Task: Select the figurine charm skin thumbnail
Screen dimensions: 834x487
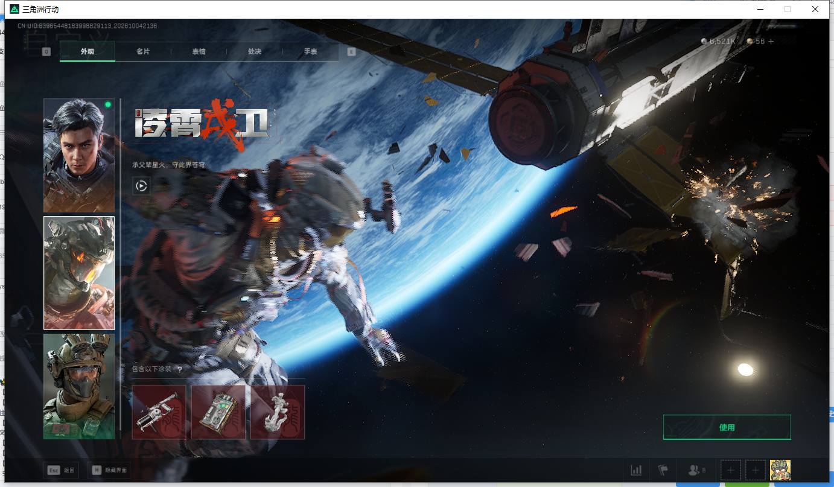Action: pos(278,412)
